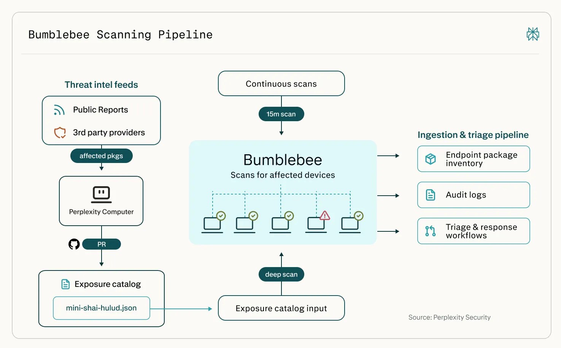The image size is (561, 348).
Task: Click the Triage & response workflows text
Action: [482, 231]
